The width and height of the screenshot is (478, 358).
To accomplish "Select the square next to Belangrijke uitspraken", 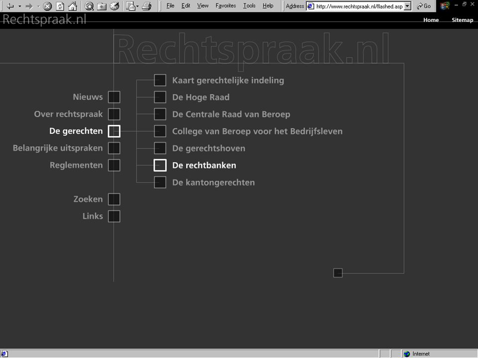I will pos(114,148).
